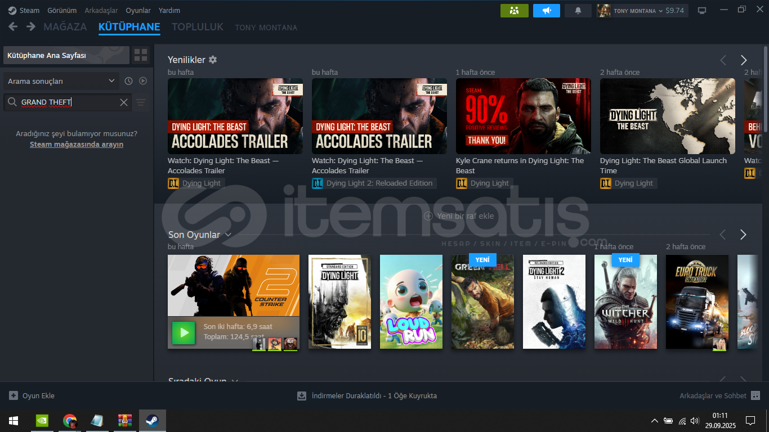Click the Oyun Ekle plus icon
Image resolution: width=769 pixels, height=432 pixels.
[14, 395]
